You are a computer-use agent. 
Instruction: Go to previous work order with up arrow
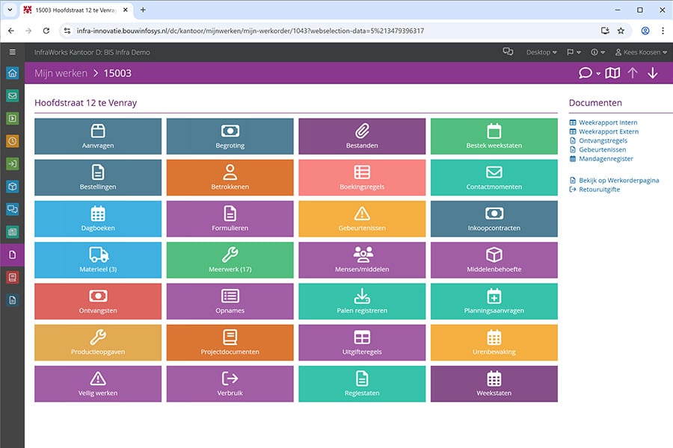tap(633, 73)
